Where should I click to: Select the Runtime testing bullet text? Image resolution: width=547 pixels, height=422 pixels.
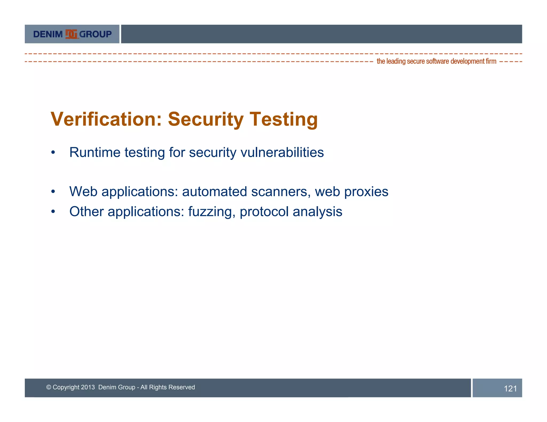(x=196, y=153)
